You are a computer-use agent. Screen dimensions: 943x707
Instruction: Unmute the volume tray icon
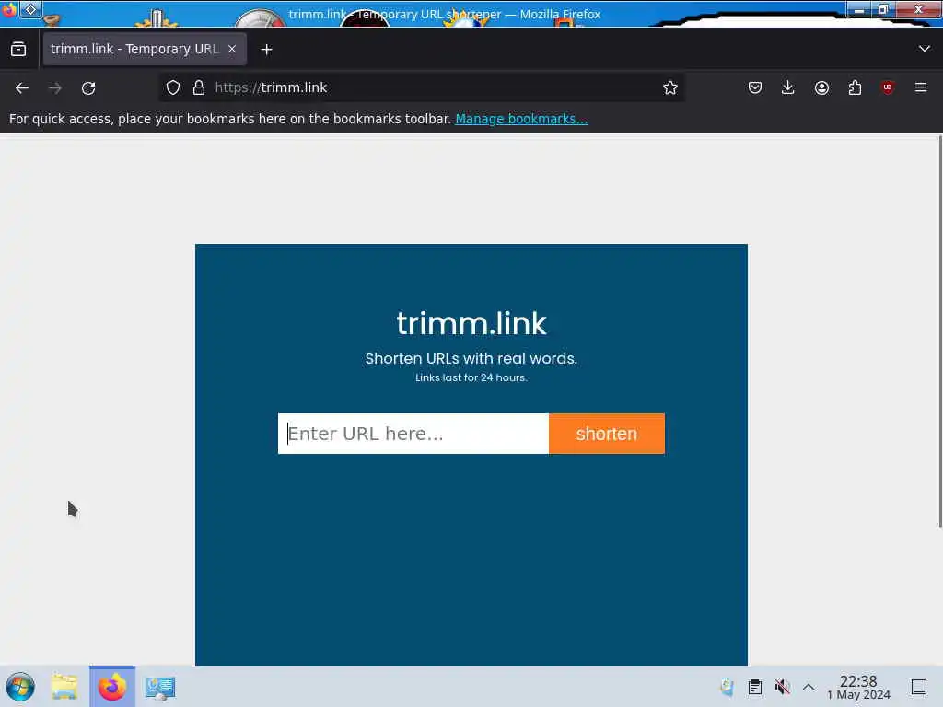(782, 687)
